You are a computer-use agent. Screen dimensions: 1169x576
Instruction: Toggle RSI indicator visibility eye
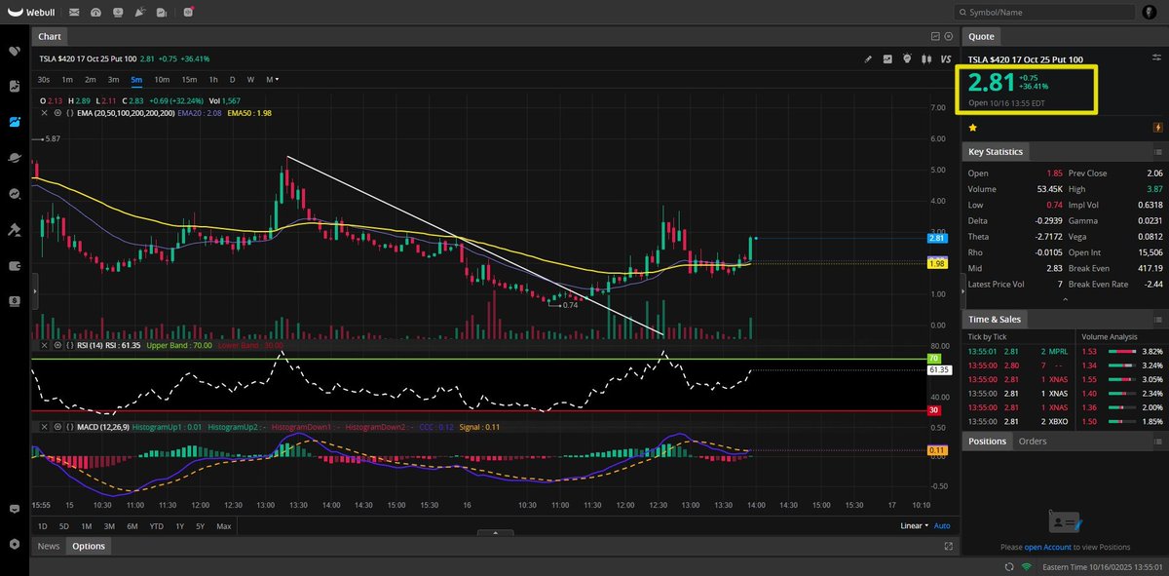[x=57, y=345]
